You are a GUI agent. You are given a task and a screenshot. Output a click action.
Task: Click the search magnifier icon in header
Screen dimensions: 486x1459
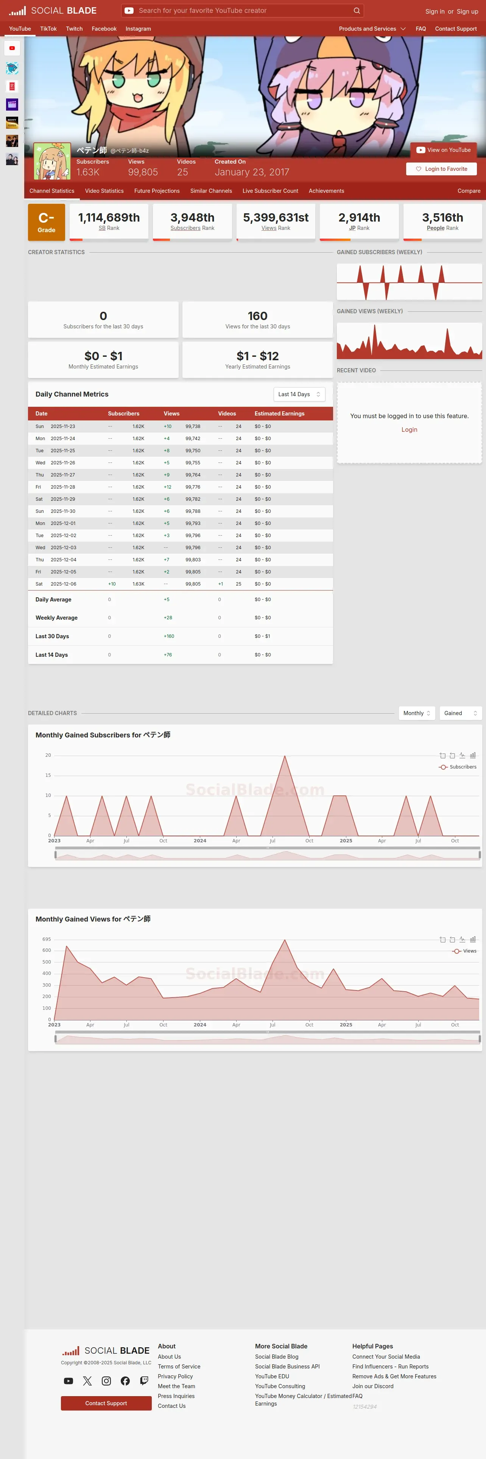pos(357,11)
